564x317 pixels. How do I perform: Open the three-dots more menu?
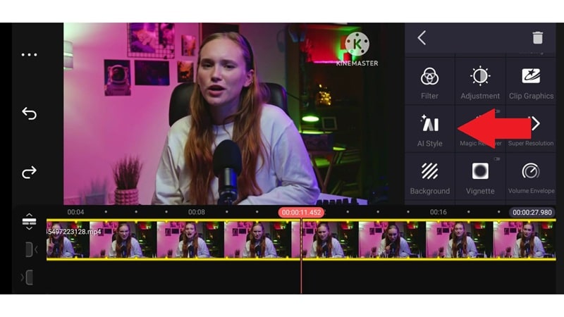point(29,55)
